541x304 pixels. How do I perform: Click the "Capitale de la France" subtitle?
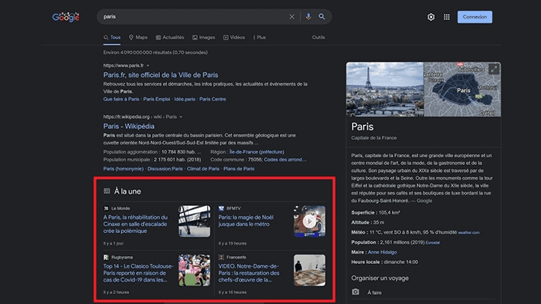point(373,137)
